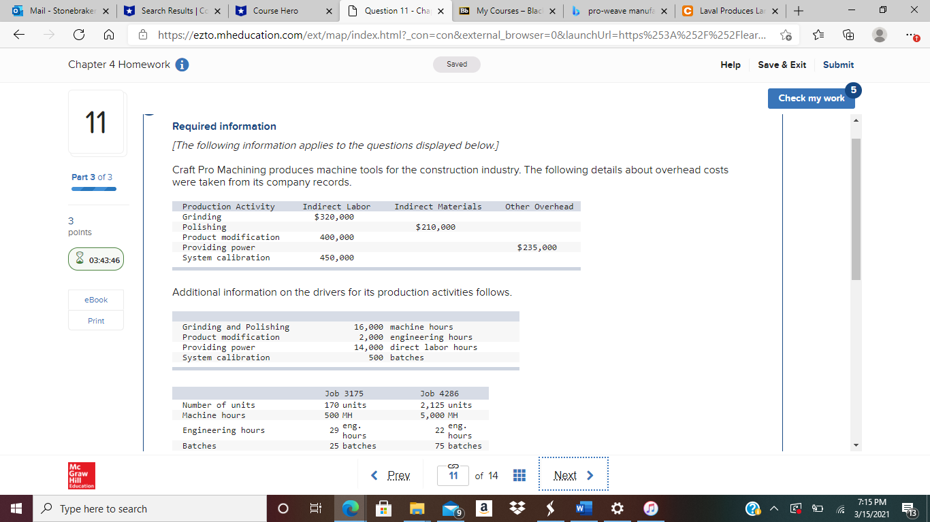Click the Job 3175 column header
This screenshot has width=930, height=522.
click(344, 394)
